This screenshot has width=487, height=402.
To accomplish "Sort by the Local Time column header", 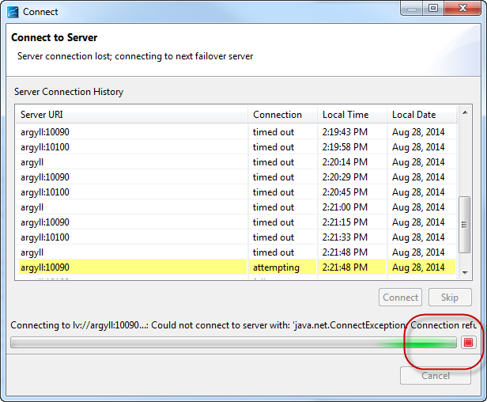I will (353, 115).
